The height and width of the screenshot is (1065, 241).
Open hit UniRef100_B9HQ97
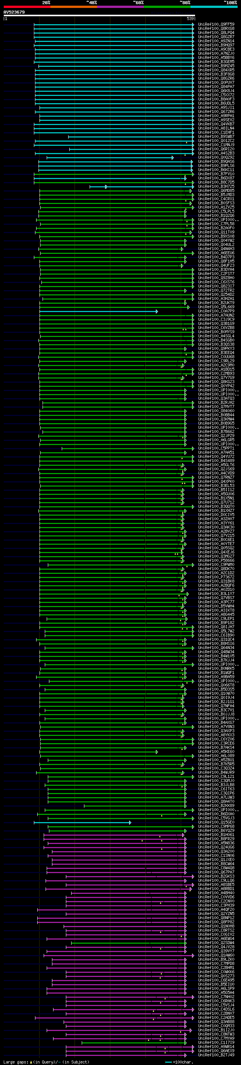pos(216,45)
